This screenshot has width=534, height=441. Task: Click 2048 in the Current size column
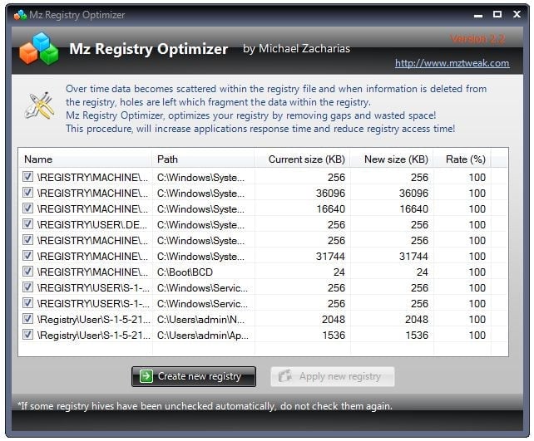(334, 320)
